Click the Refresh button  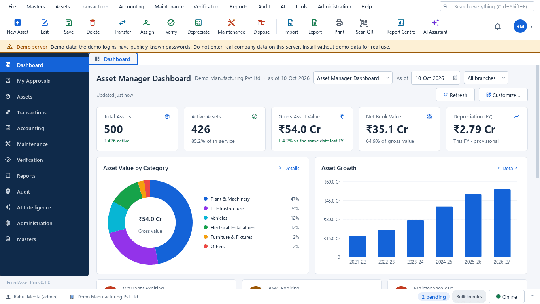[455, 95]
